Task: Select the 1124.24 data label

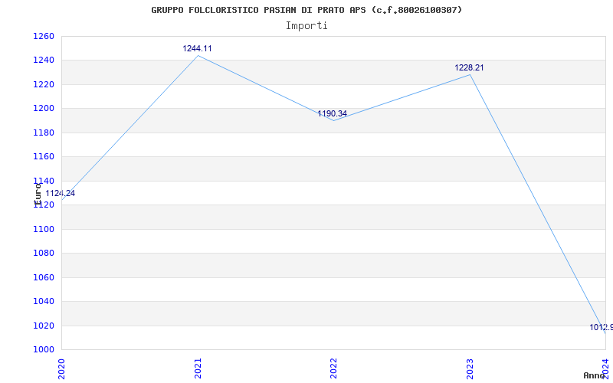Action: 61,194
